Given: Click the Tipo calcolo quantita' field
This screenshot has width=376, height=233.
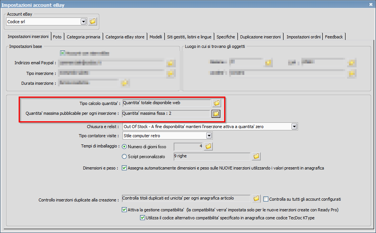Looking at the screenshot, I should tap(166, 103).
